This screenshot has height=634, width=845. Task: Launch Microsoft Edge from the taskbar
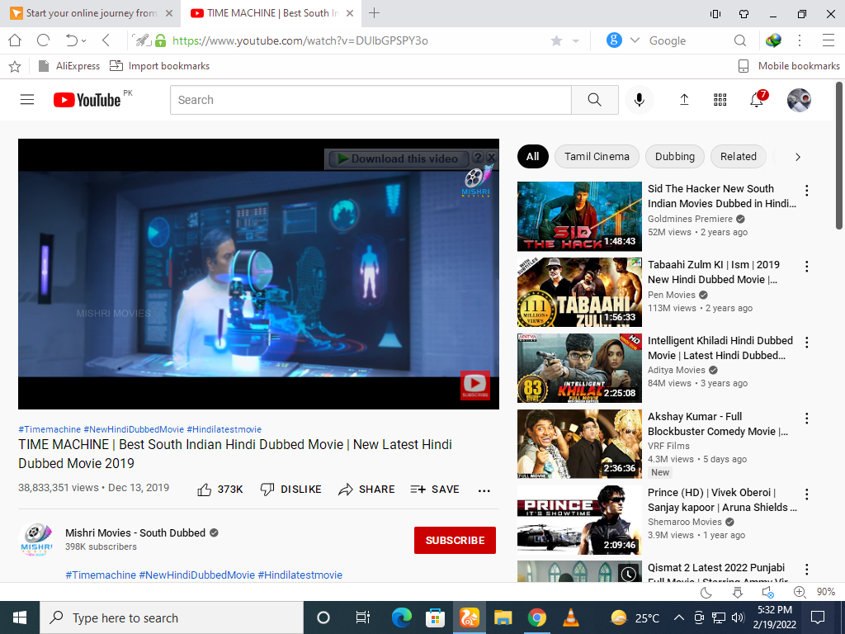point(402,617)
